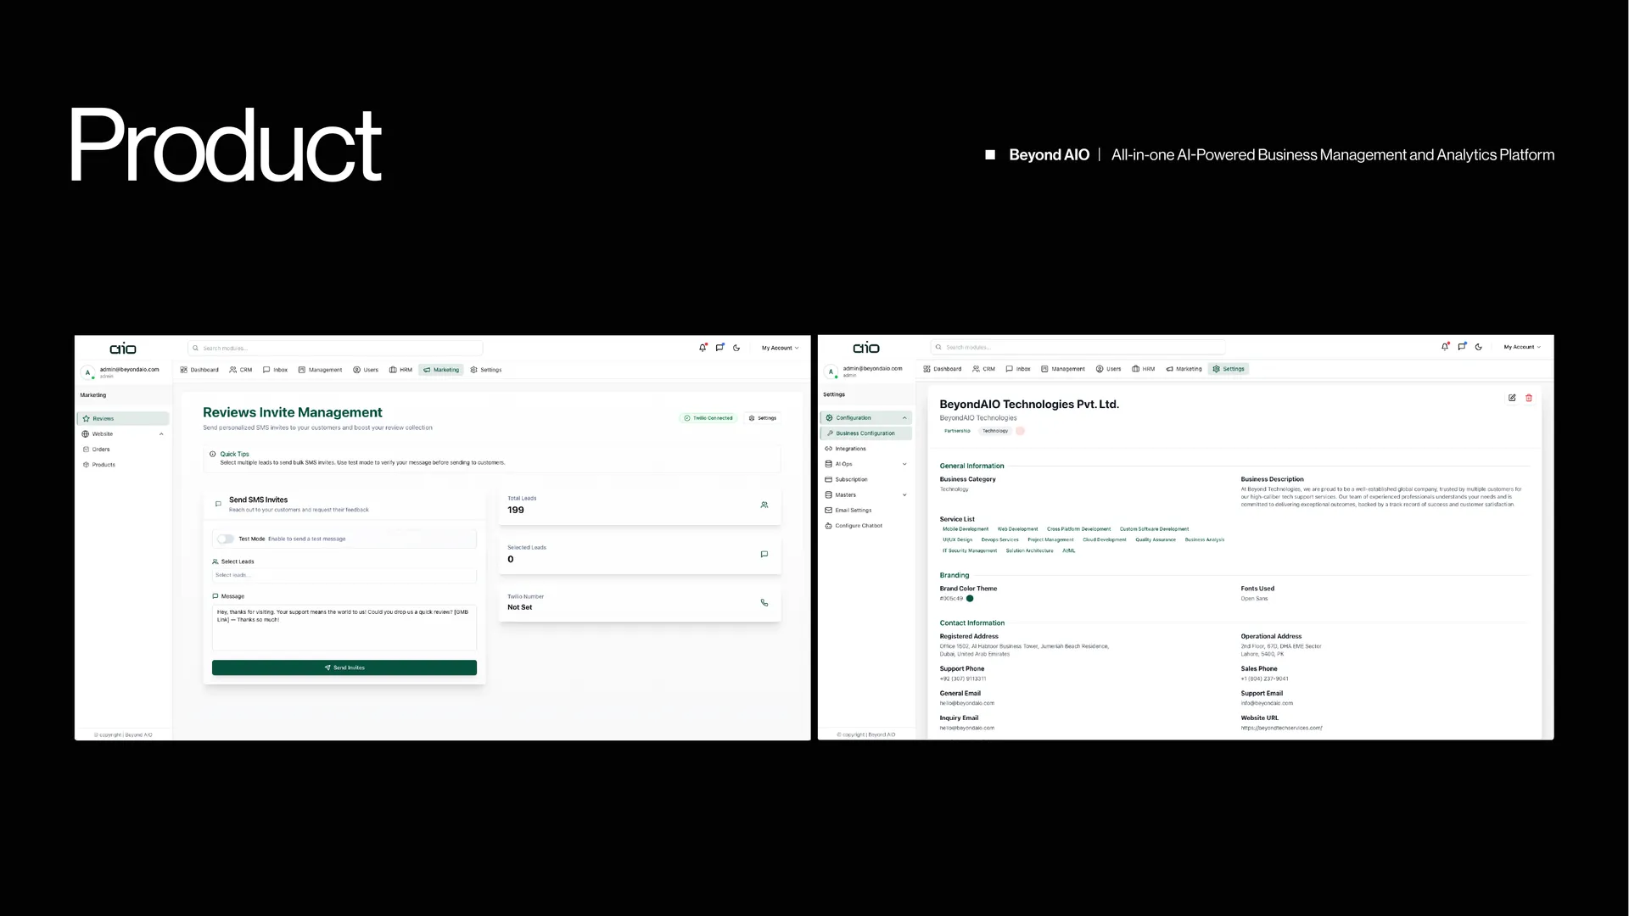1629x916 pixels.
Task: Open the Inbox tab in the Reviews window
Action: pos(275,370)
